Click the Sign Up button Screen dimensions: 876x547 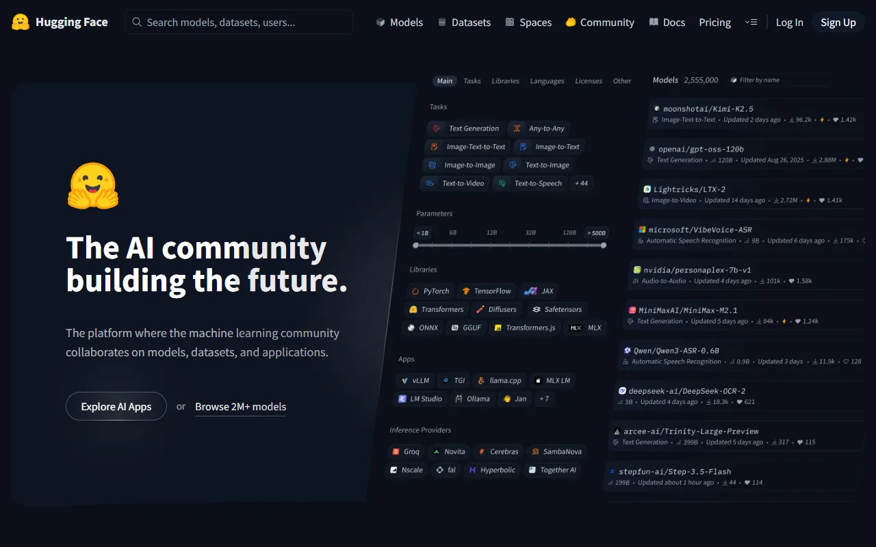pos(838,23)
